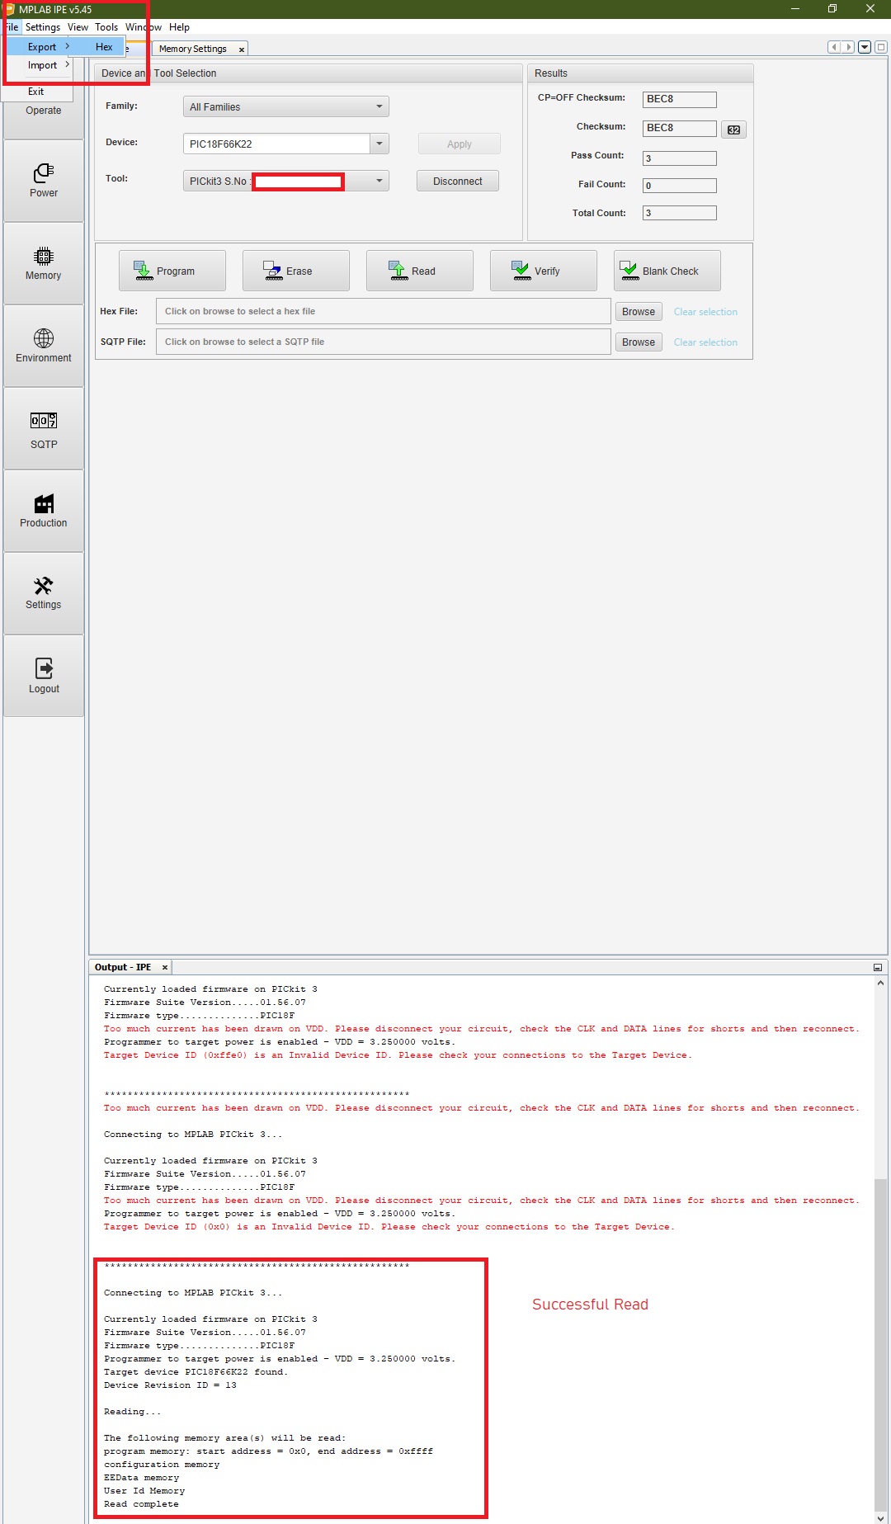Click the Hex File path field
The height and width of the screenshot is (1524, 891).
tap(384, 311)
